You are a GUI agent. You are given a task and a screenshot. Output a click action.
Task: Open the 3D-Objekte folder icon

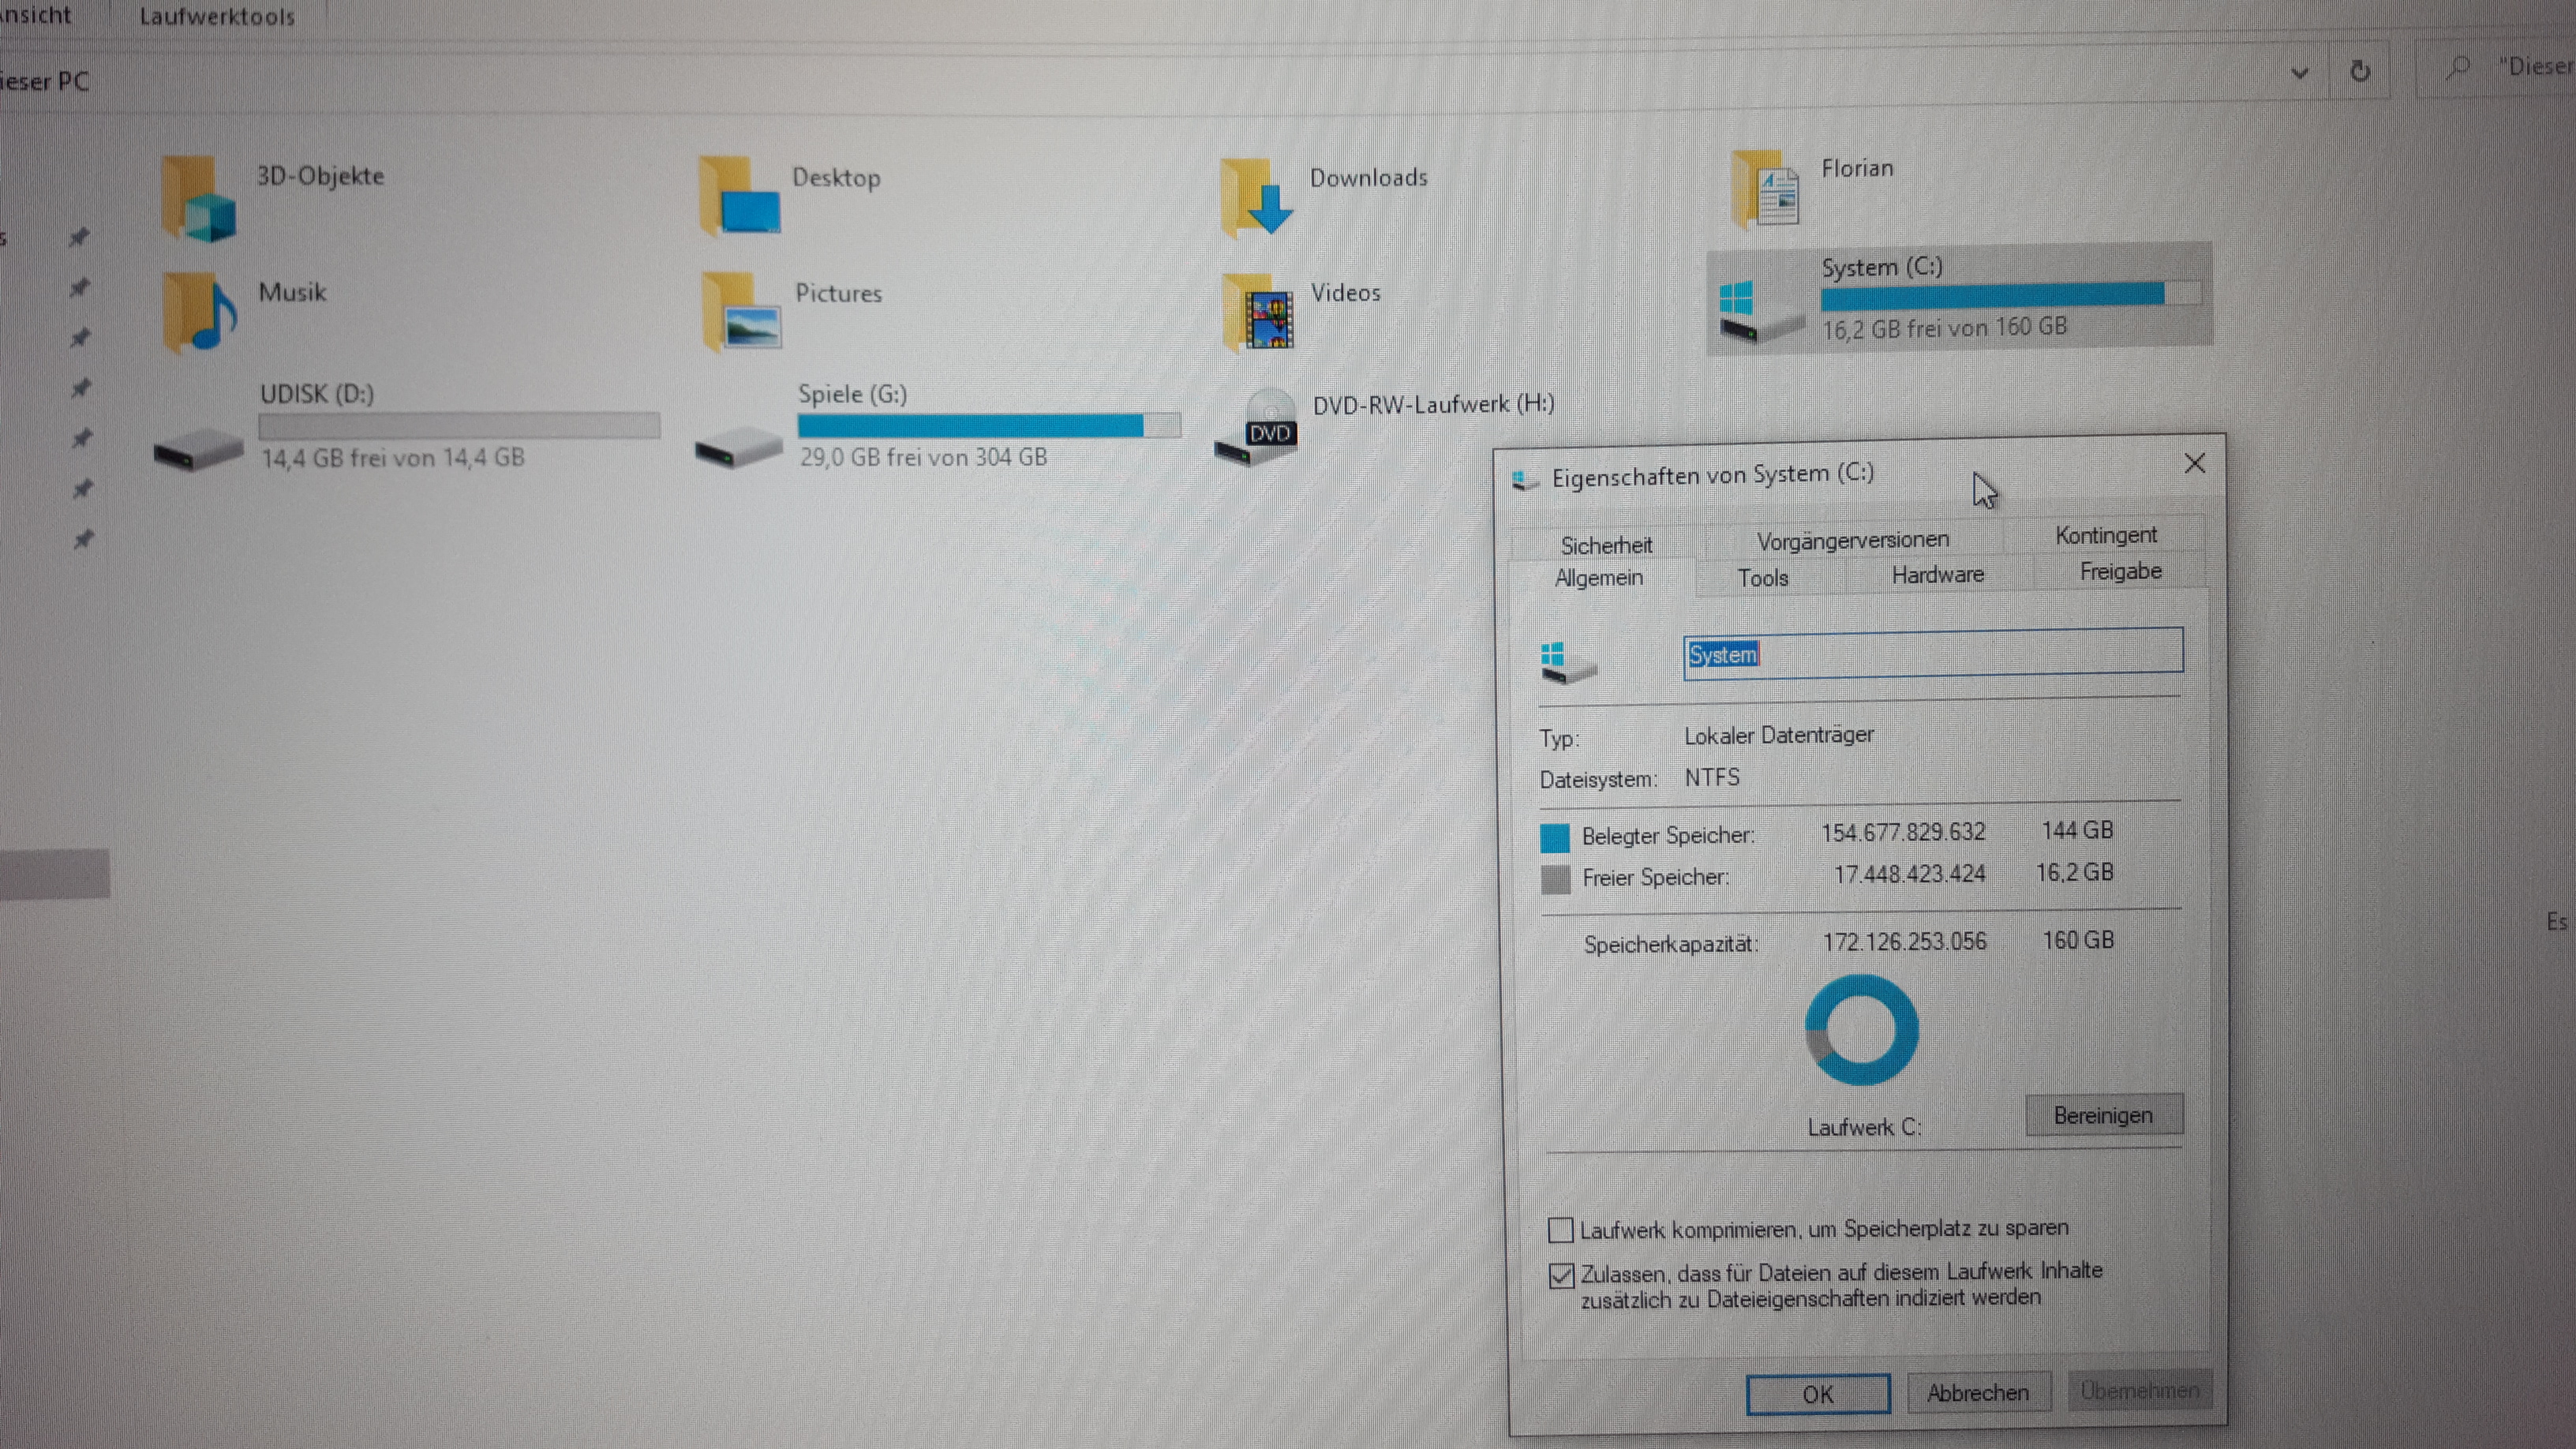(x=198, y=200)
